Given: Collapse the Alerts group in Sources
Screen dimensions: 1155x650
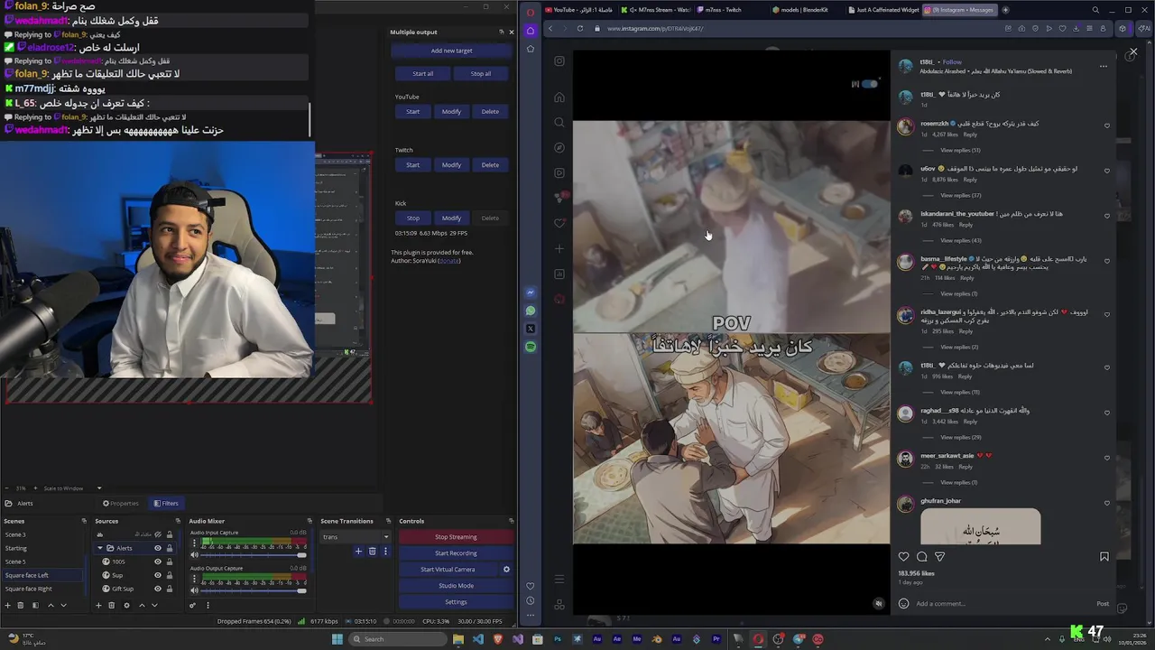Looking at the screenshot, I should click(x=100, y=548).
